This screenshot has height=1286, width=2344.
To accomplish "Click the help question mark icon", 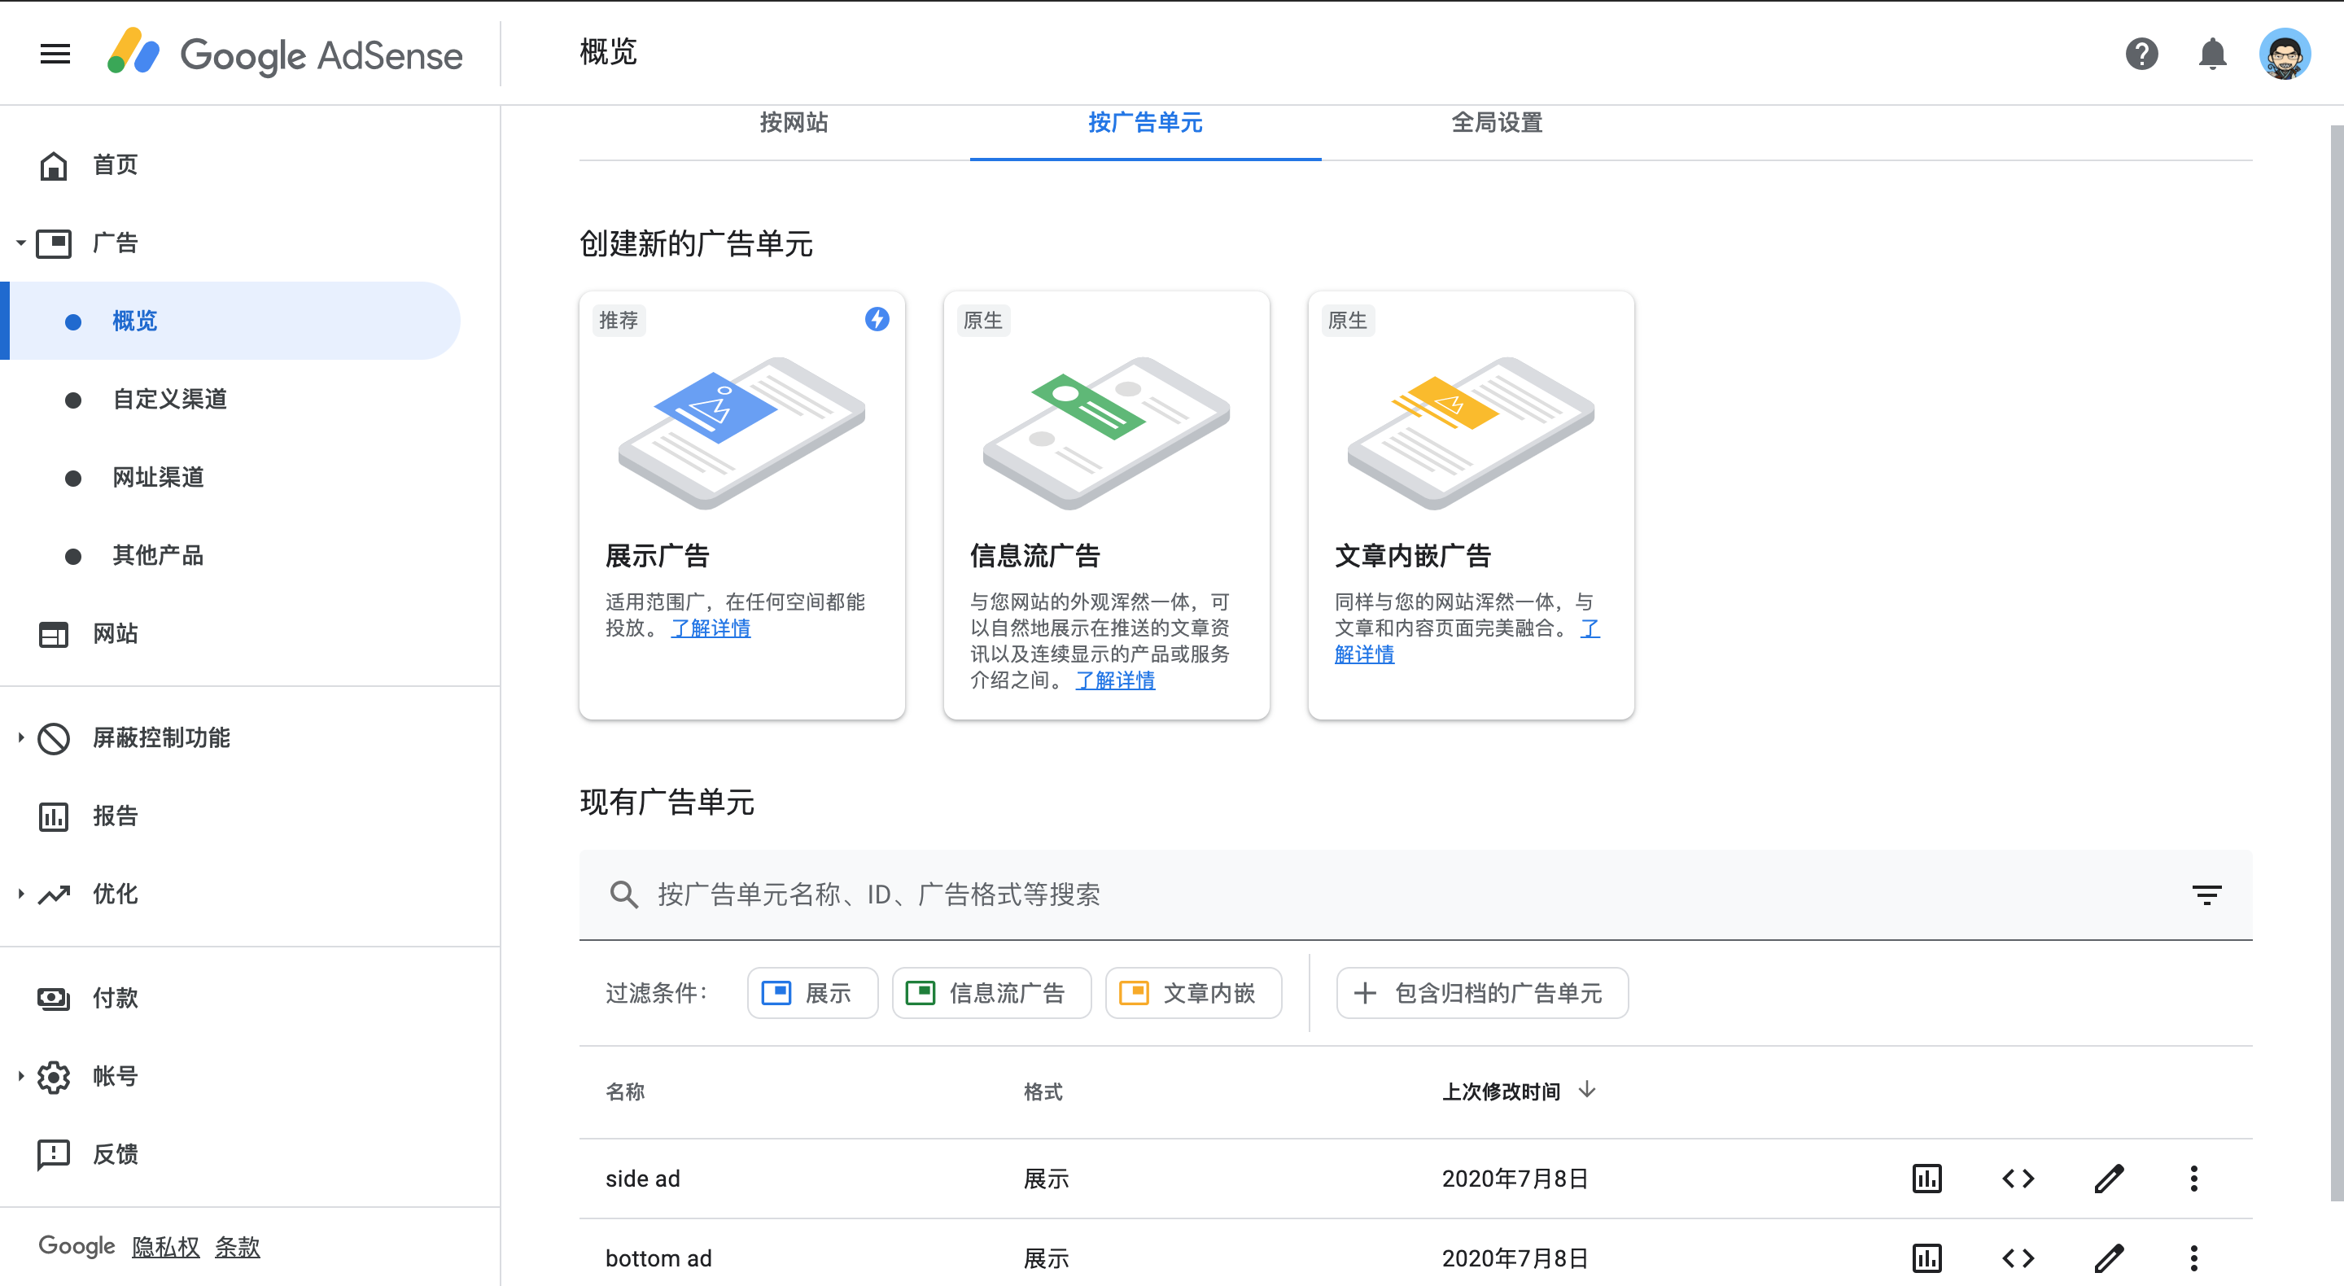I will click(2141, 54).
